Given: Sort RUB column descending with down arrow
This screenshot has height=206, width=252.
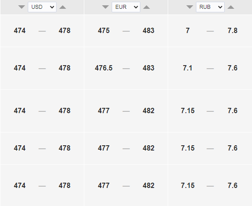Looking at the screenshot, I should click(190, 7).
